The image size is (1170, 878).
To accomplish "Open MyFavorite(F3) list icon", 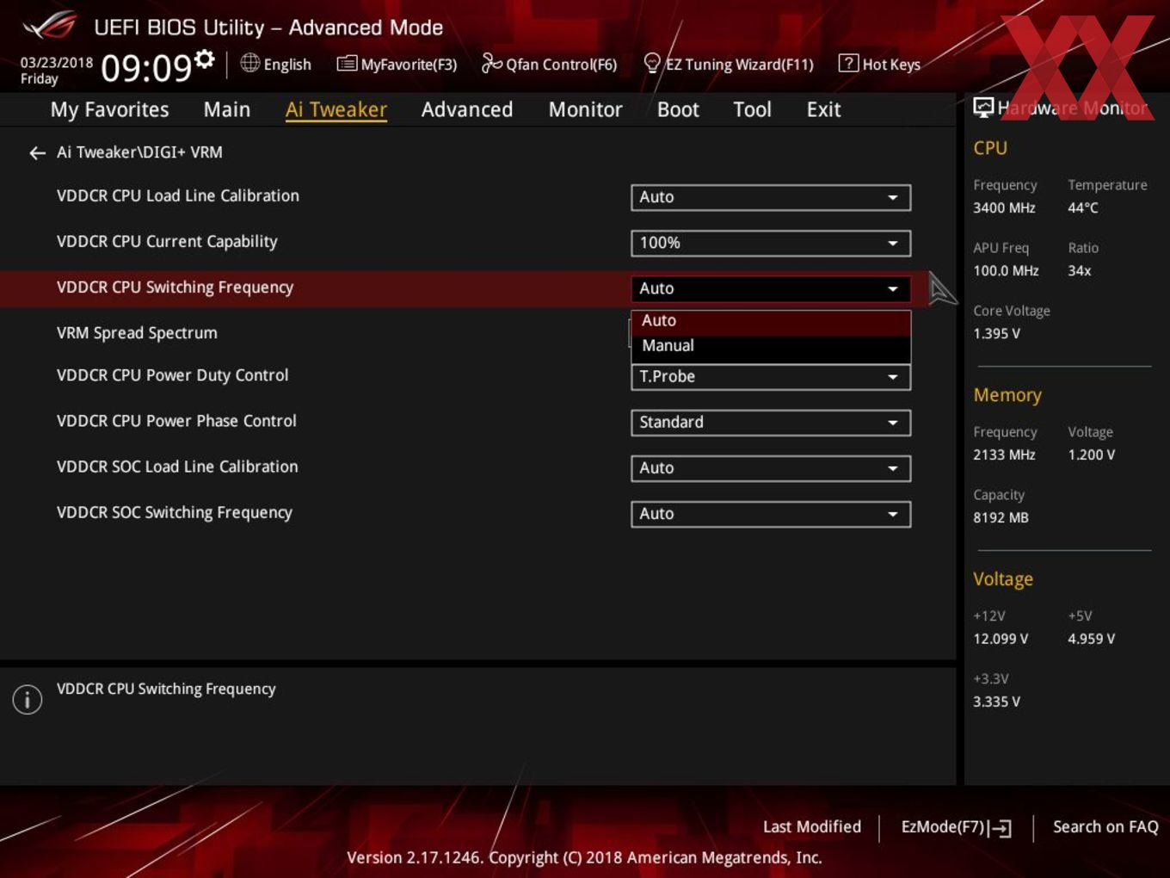I will 346,64.
